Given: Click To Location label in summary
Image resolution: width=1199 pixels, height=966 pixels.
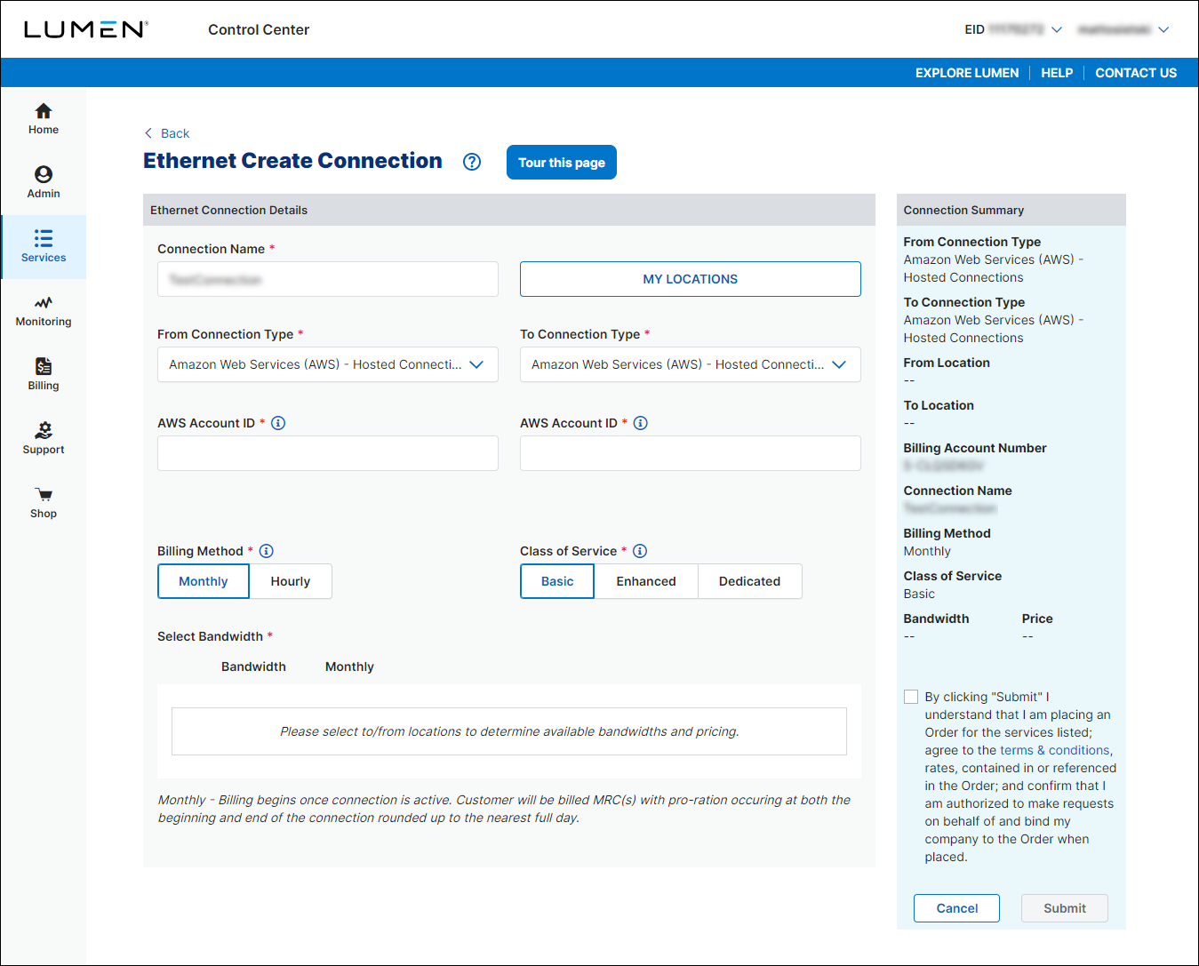Looking at the screenshot, I should point(939,405).
